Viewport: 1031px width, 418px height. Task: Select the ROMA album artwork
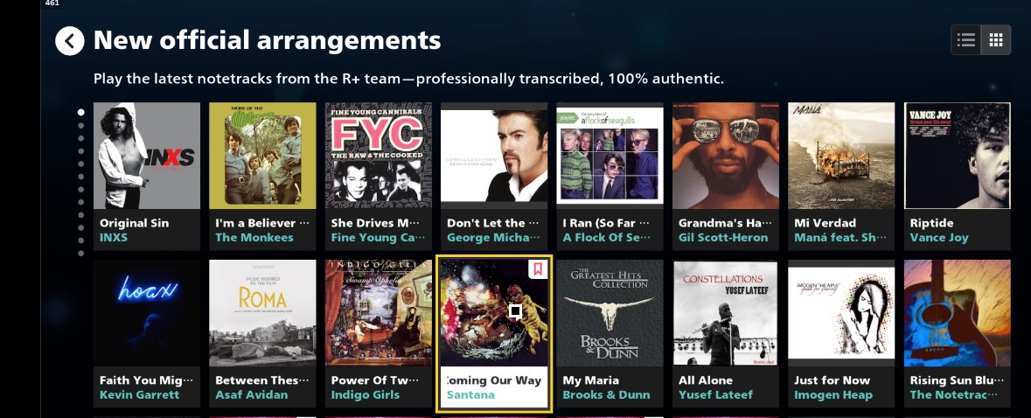pos(262,313)
